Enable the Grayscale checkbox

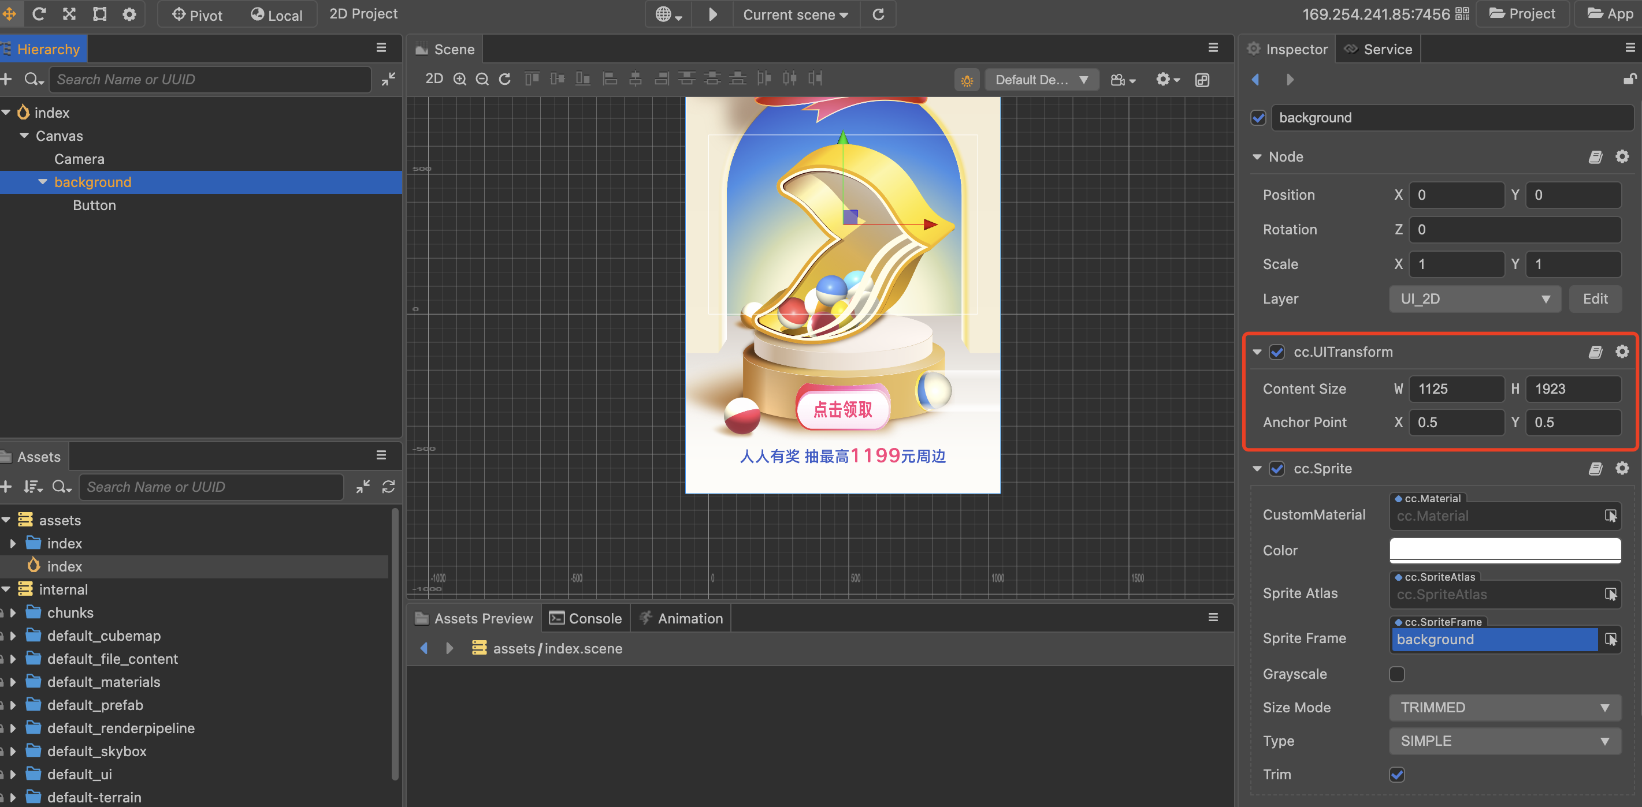click(1396, 674)
